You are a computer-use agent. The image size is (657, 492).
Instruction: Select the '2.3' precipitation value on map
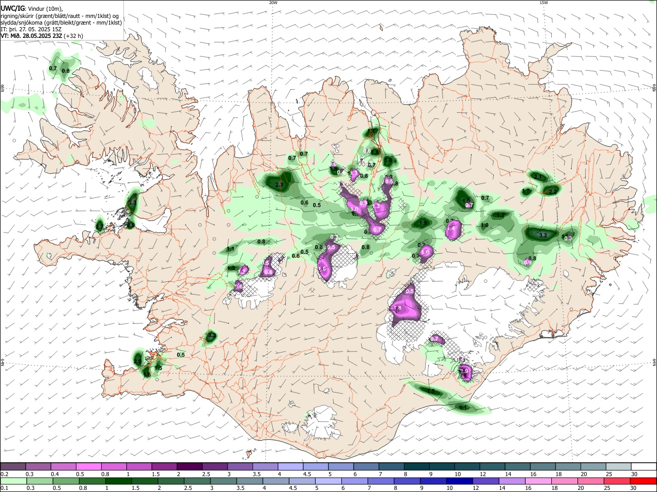(x=280, y=184)
